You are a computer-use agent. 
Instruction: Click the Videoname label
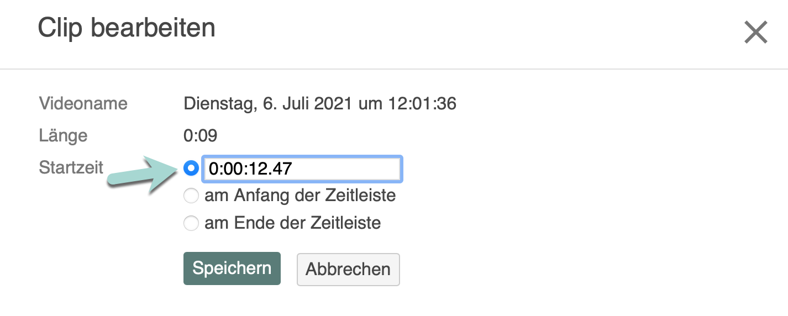tap(83, 103)
